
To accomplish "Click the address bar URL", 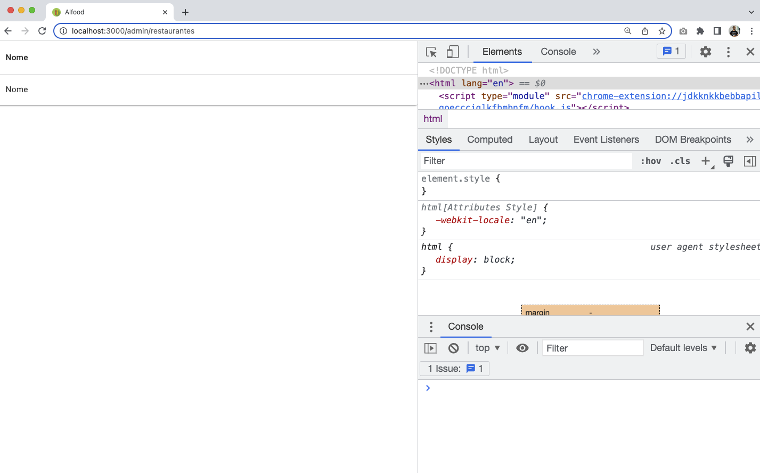I will [x=133, y=31].
